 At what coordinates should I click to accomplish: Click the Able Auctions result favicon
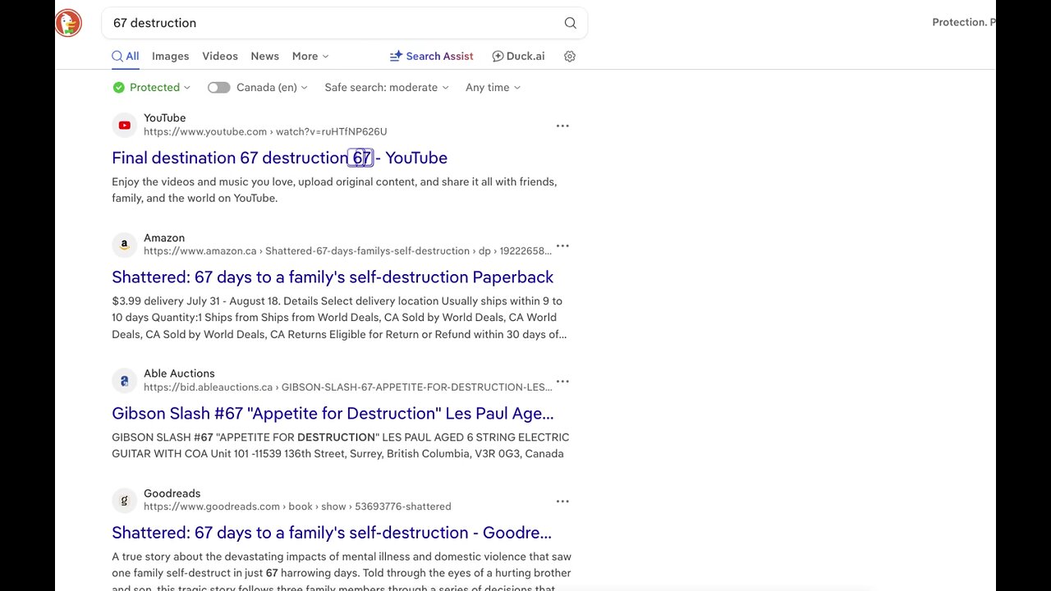pos(124,381)
